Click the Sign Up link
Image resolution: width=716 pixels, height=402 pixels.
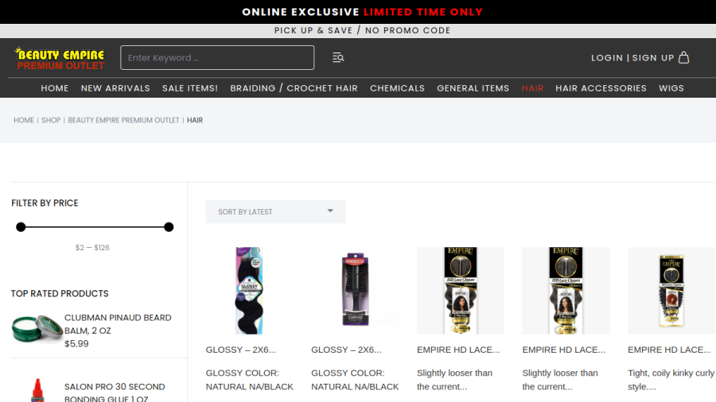tap(653, 58)
